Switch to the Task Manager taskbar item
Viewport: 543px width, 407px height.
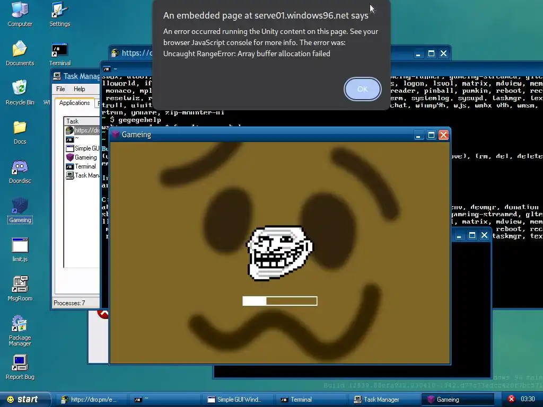tap(384, 400)
